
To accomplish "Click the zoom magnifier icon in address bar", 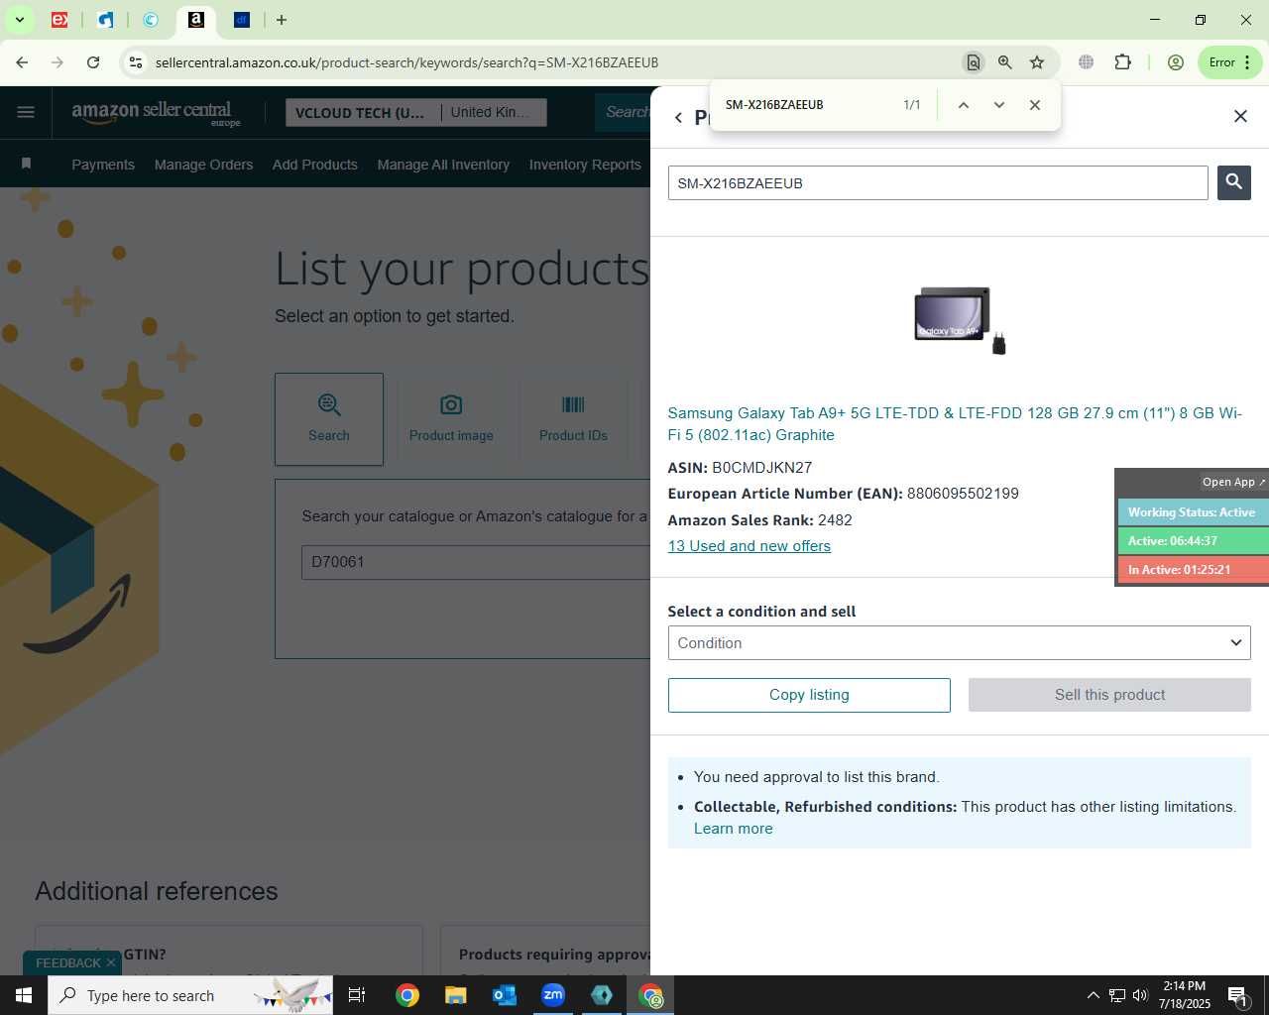I will click(1005, 62).
